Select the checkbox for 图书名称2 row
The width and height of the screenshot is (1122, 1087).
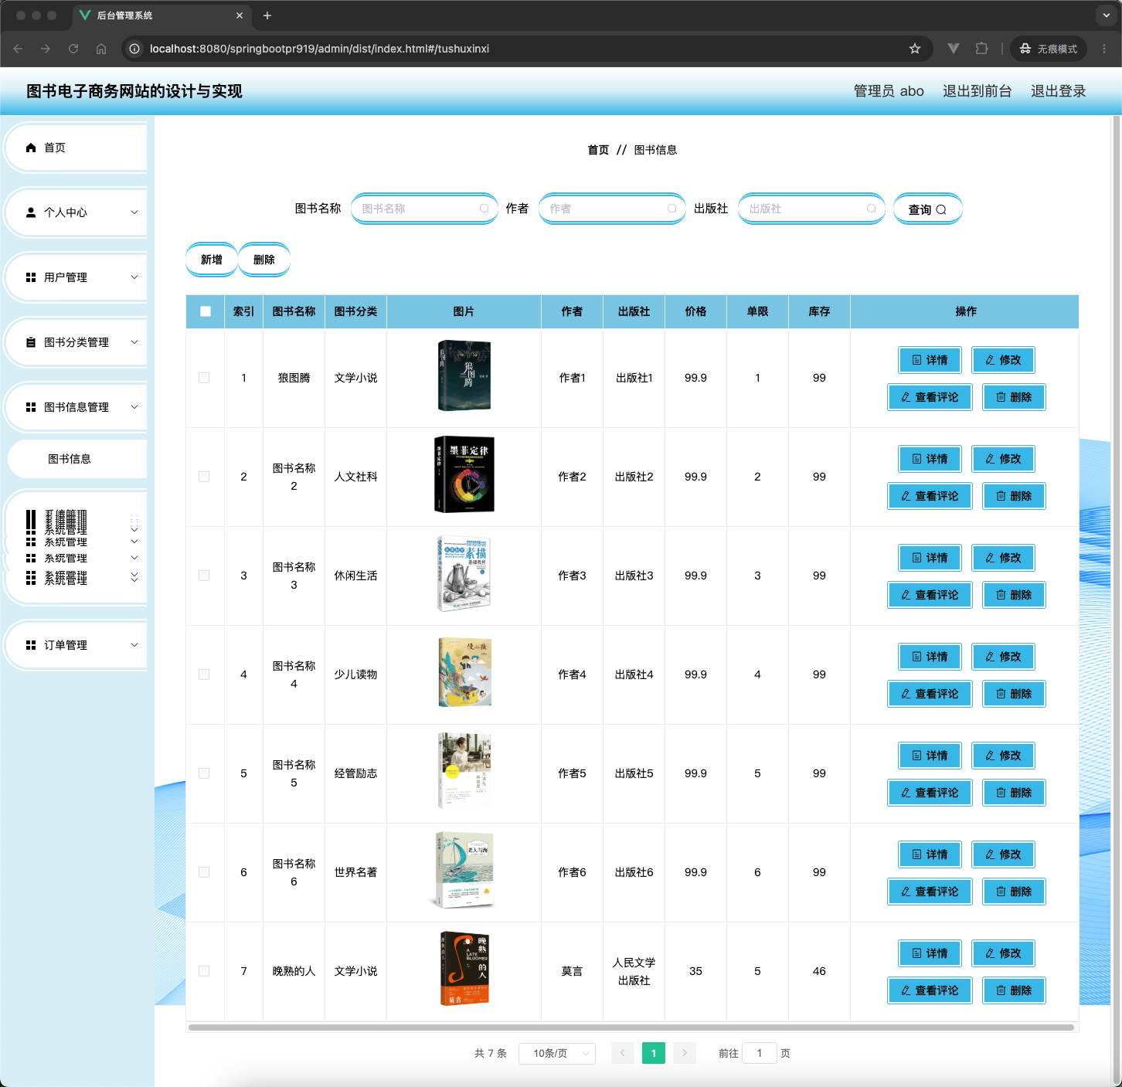tap(204, 477)
